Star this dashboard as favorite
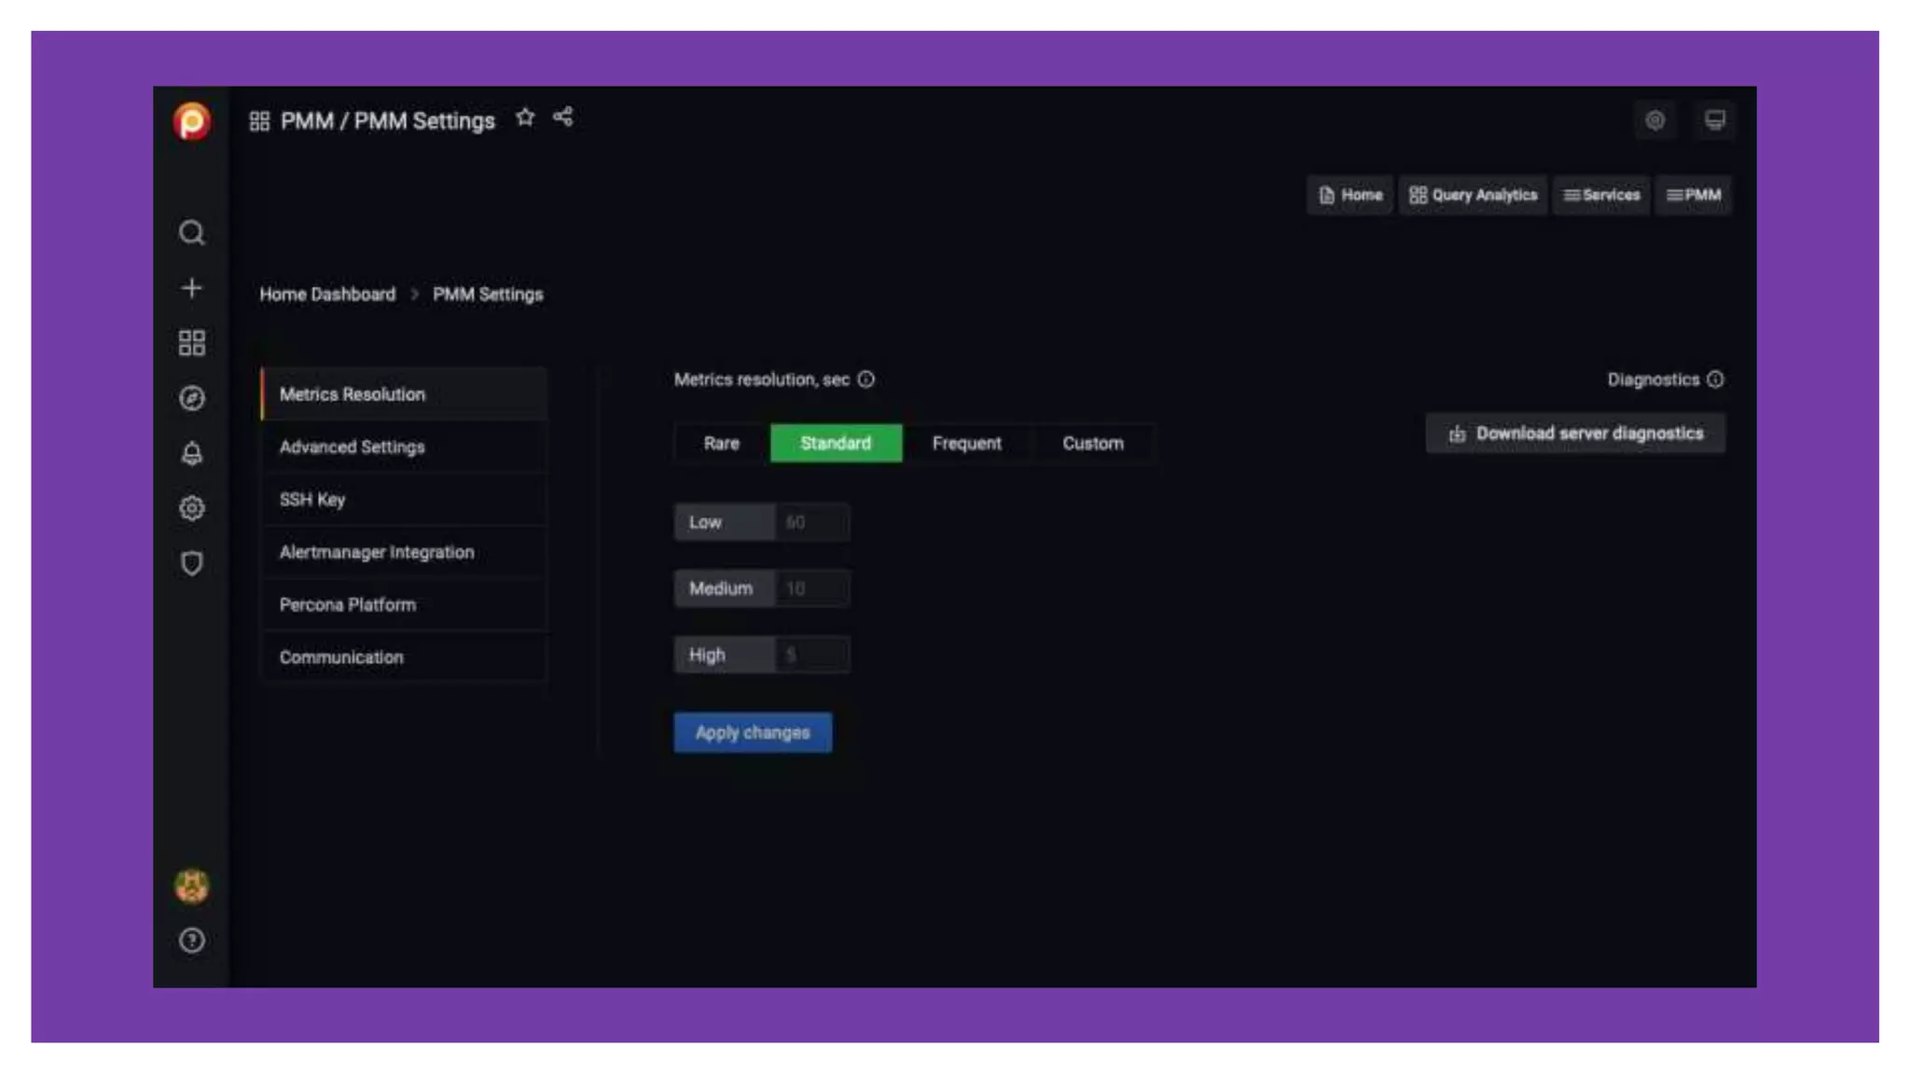1910x1074 pixels. 525,117
